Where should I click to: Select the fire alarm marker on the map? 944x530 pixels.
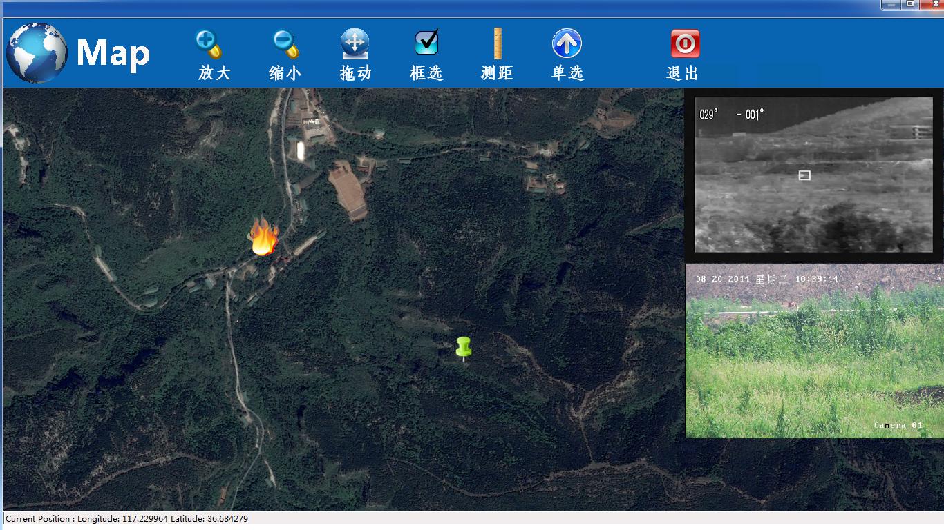point(263,237)
